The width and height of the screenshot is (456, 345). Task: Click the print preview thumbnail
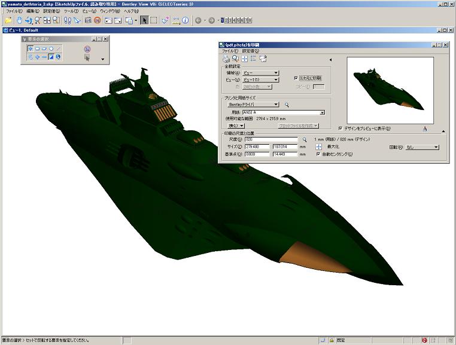(x=390, y=90)
